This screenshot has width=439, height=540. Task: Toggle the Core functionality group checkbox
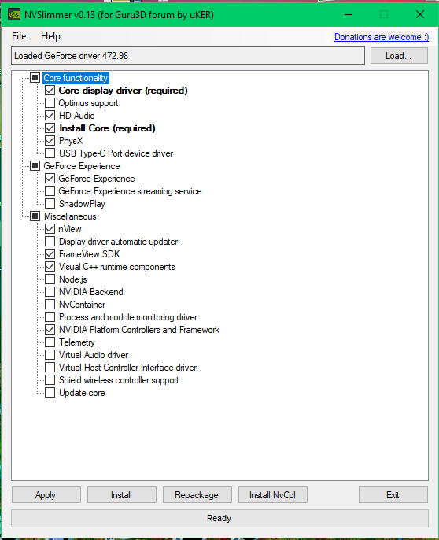coord(35,78)
